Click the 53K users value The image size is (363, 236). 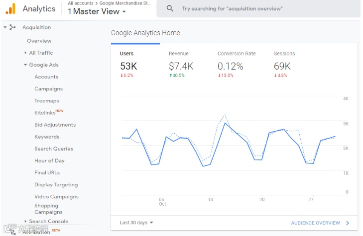click(128, 66)
